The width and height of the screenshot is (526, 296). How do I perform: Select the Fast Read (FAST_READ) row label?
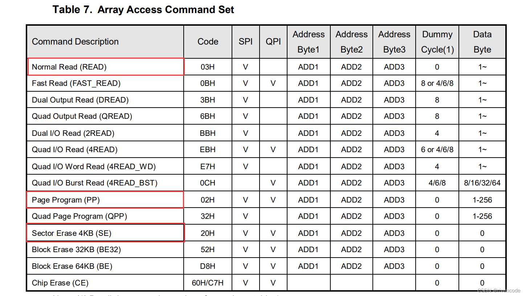[x=76, y=83]
